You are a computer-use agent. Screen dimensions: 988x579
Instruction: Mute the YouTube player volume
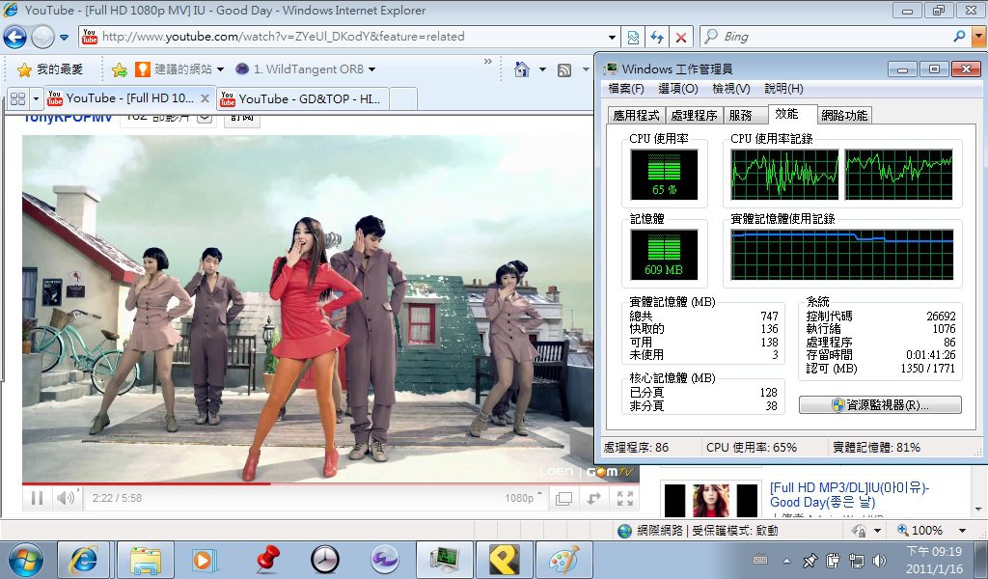[x=67, y=498]
